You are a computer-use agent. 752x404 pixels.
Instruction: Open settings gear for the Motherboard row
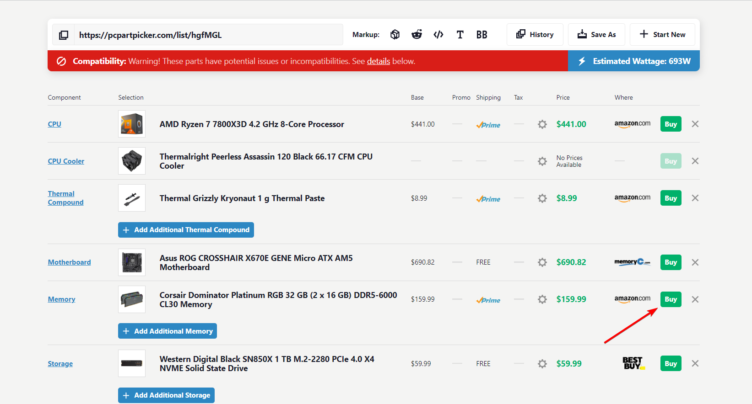point(542,262)
